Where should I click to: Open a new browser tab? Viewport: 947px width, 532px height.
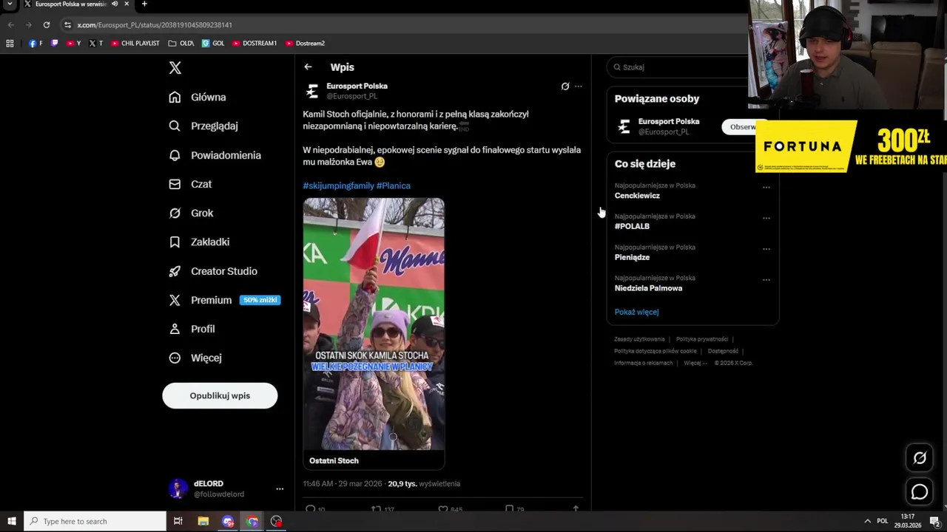pos(144,4)
